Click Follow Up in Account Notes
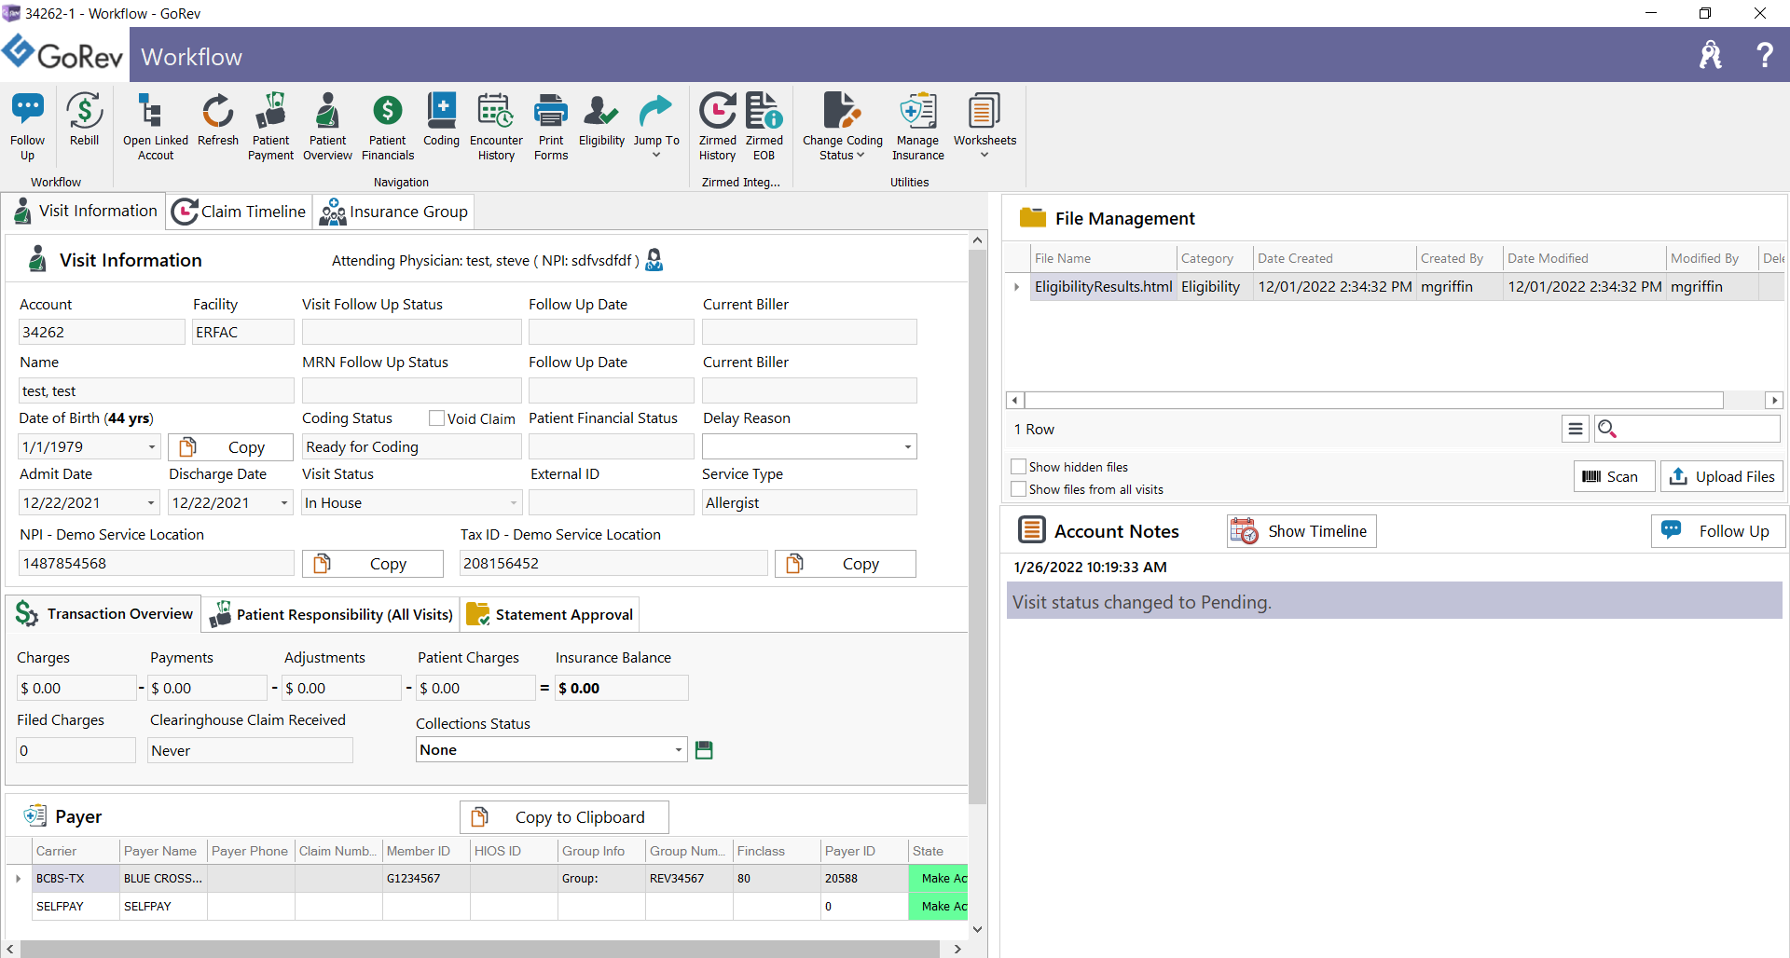Image resolution: width=1790 pixels, height=958 pixels. 1718,531
